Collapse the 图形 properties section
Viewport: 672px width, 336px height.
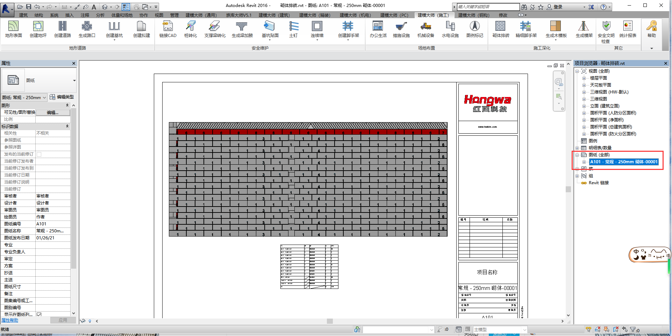(x=67, y=105)
